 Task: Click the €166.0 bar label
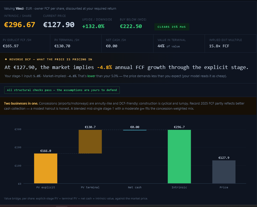pos(46,151)
